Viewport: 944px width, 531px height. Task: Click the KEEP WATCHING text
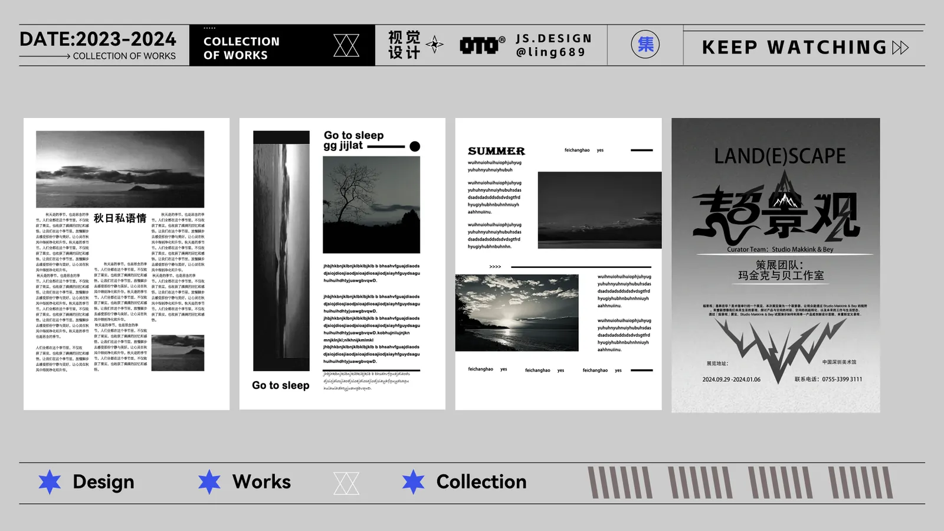(794, 47)
